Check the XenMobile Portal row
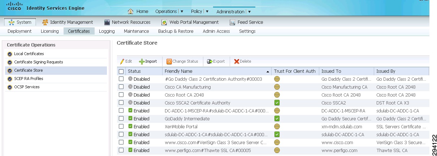 click(x=121, y=126)
